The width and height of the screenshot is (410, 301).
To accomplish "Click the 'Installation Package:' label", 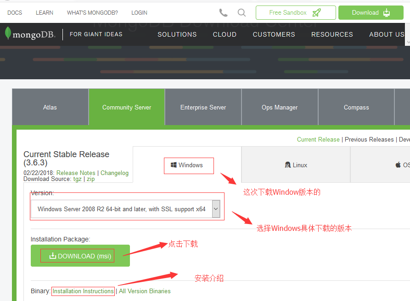I will point(61,239).
